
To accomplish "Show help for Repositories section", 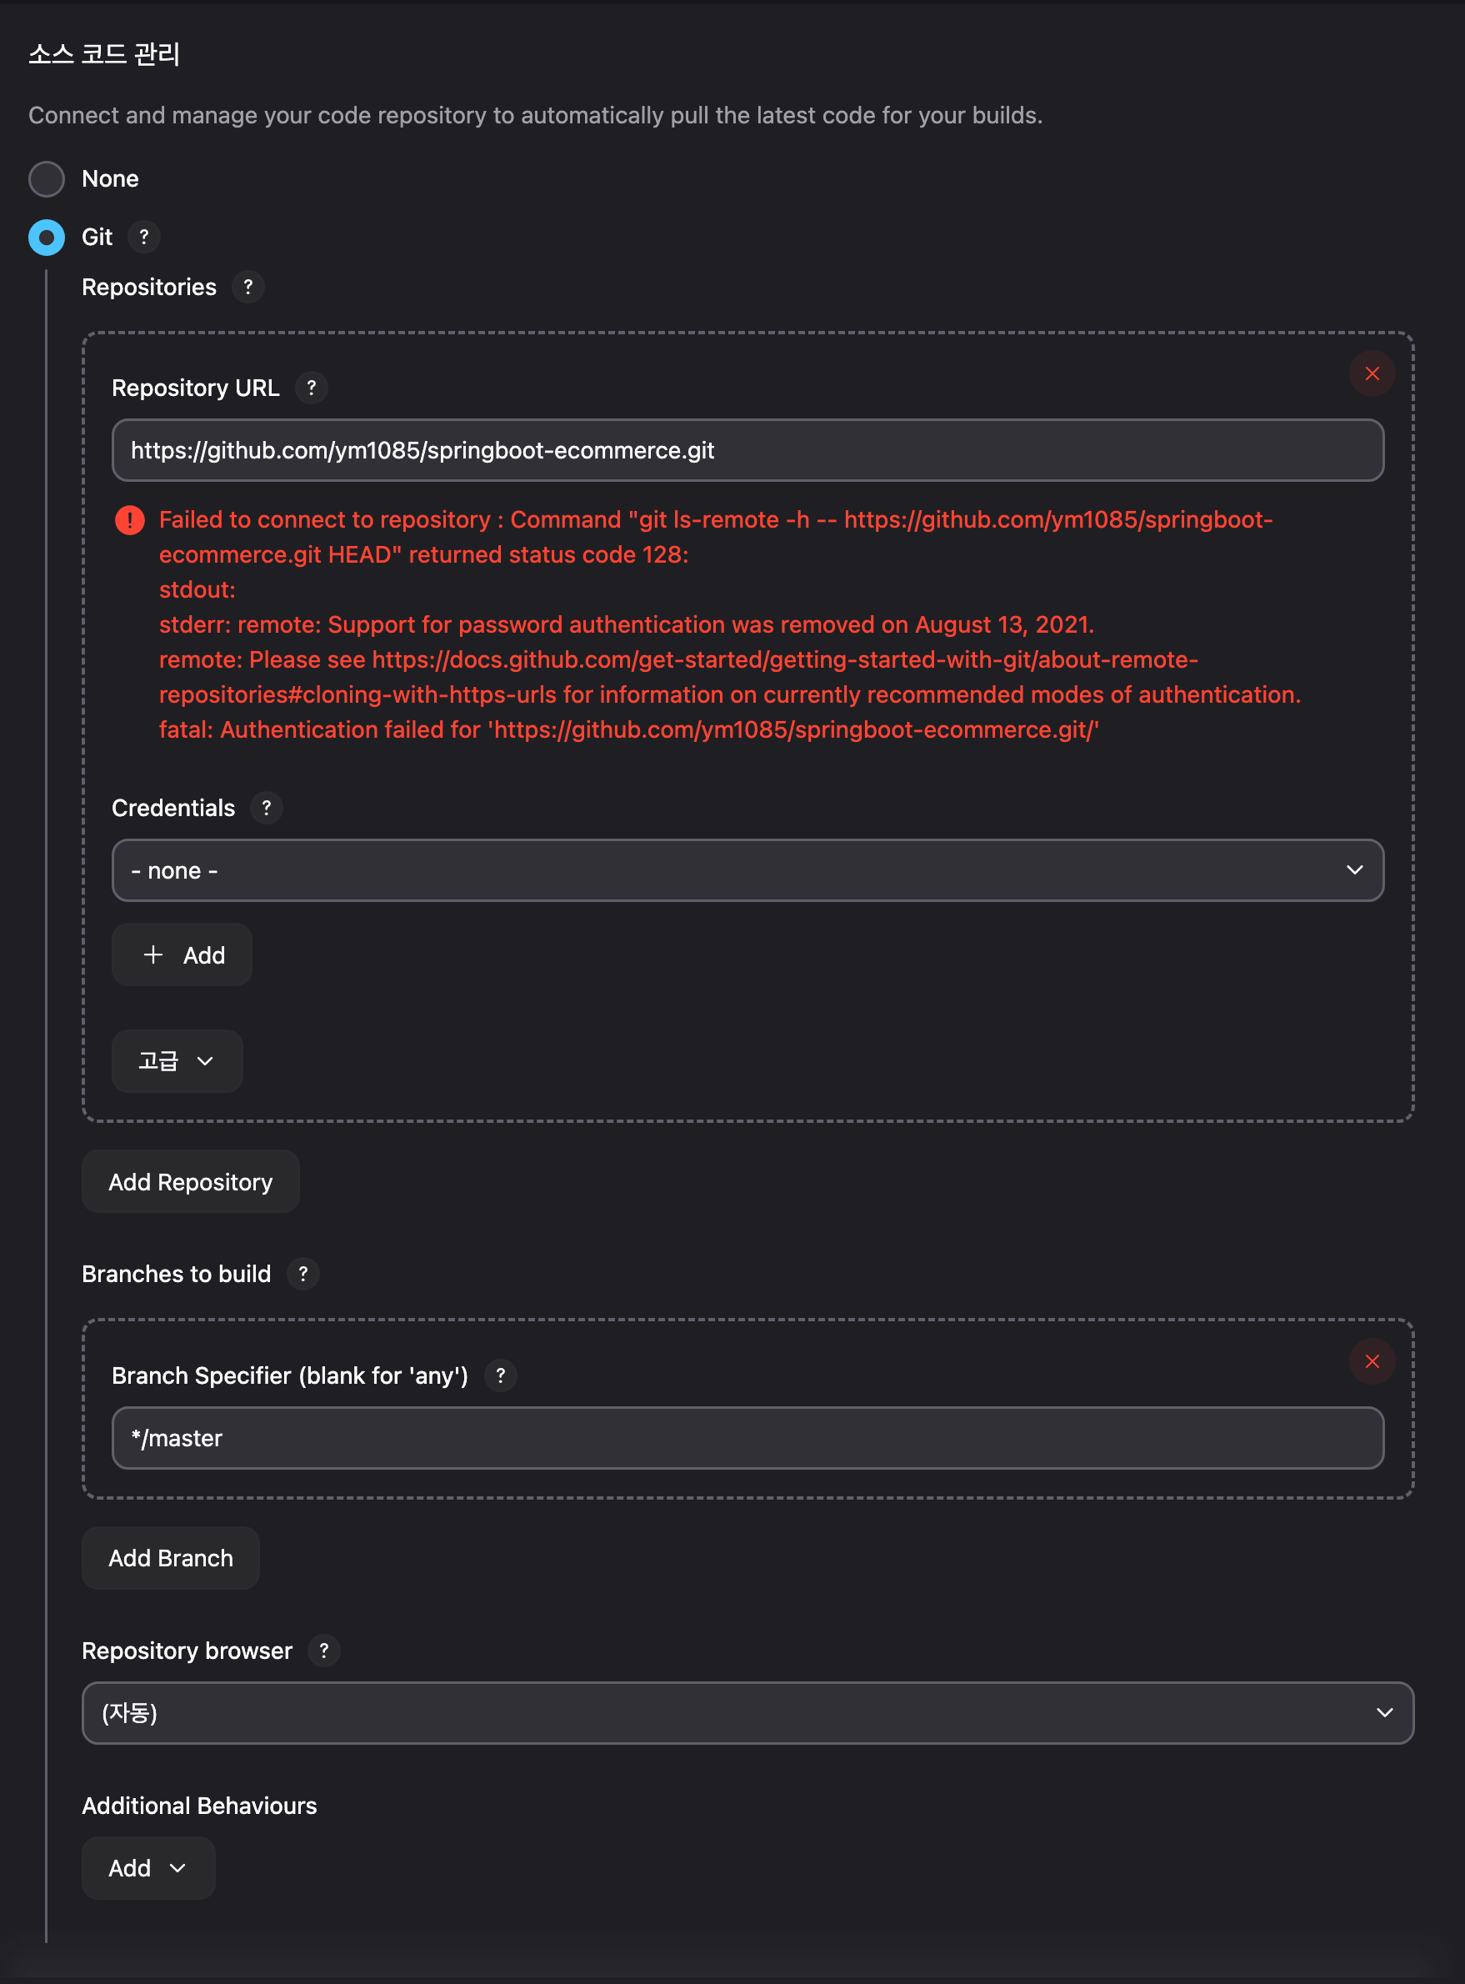I will [x=248, y=288].
